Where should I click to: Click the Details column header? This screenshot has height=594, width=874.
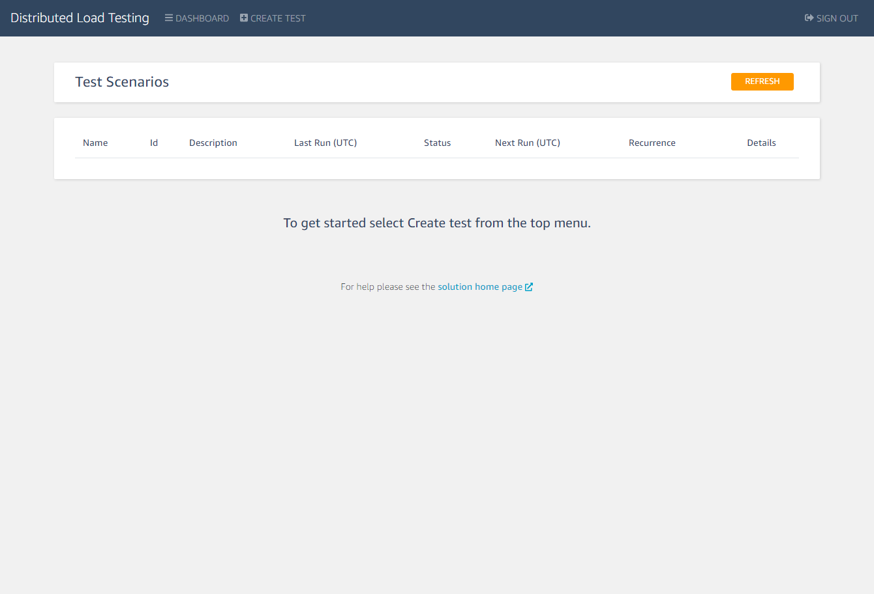761,143
